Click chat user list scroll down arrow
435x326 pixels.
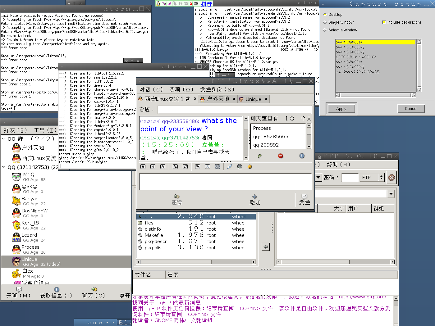click(309, 147)
